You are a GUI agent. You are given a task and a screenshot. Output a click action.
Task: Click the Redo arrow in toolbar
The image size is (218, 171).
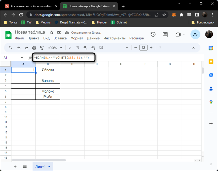26,48
